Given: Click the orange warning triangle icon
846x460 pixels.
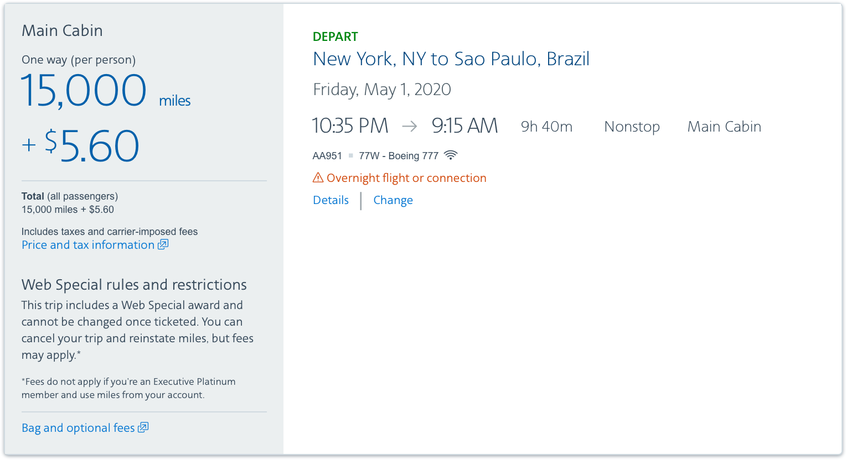Looking at the screenshot, I should pos(318,177).
